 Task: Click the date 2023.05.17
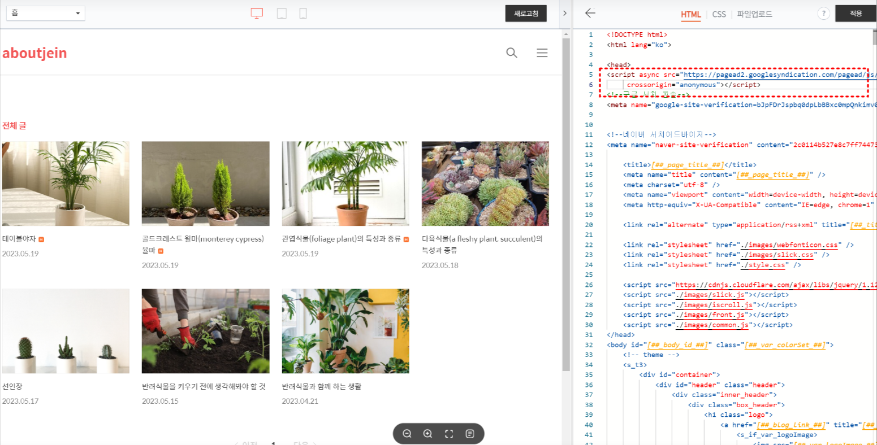point(20,401)
